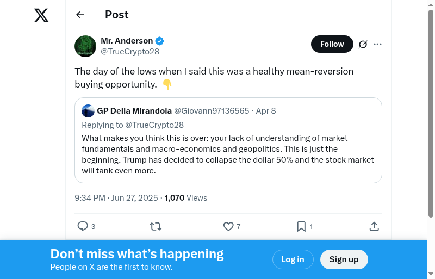The image size is (435, 279).
Task: Open the three-dot more options menu
Action: (x=377, y=44)
